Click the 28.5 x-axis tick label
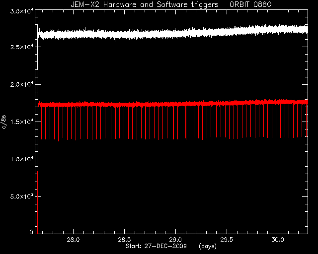 pos(124,240)
